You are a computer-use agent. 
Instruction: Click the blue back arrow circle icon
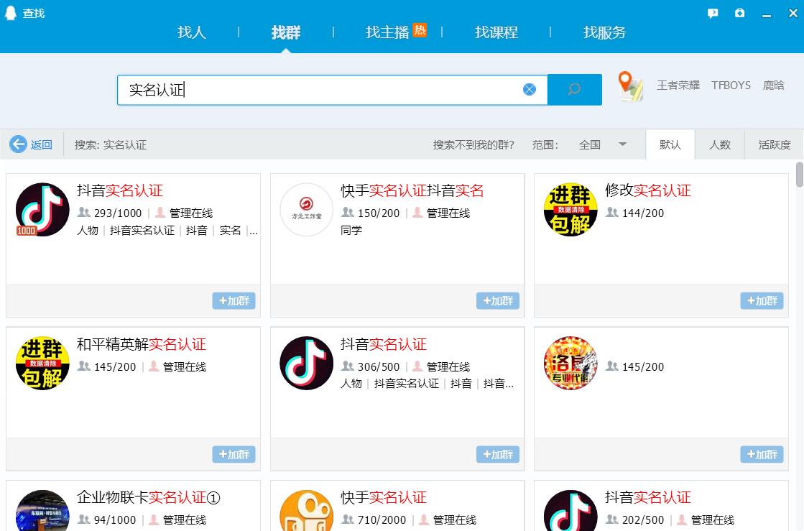click(18, 144)
